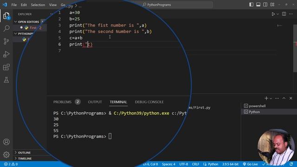Open errors and warnings status indicator

tap(11, 164)
